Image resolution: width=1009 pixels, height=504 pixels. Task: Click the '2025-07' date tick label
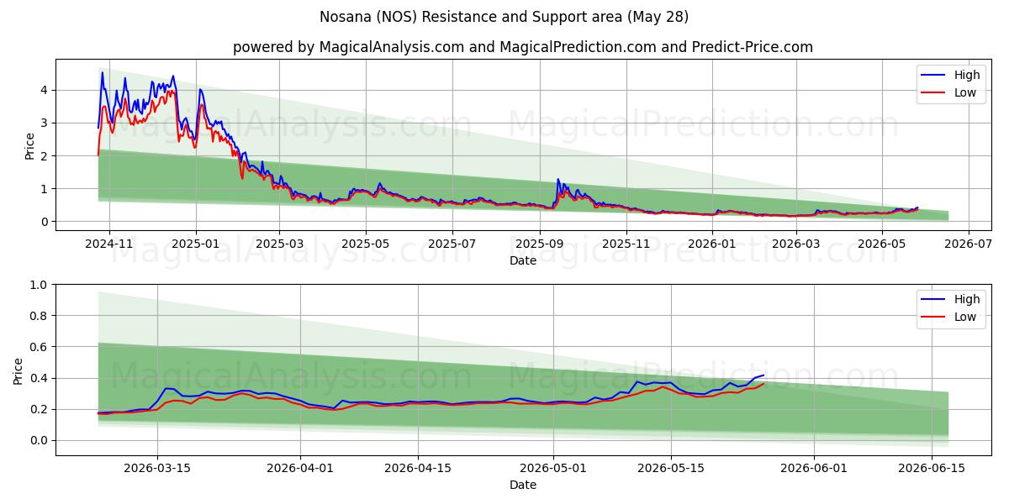[452, 244]
